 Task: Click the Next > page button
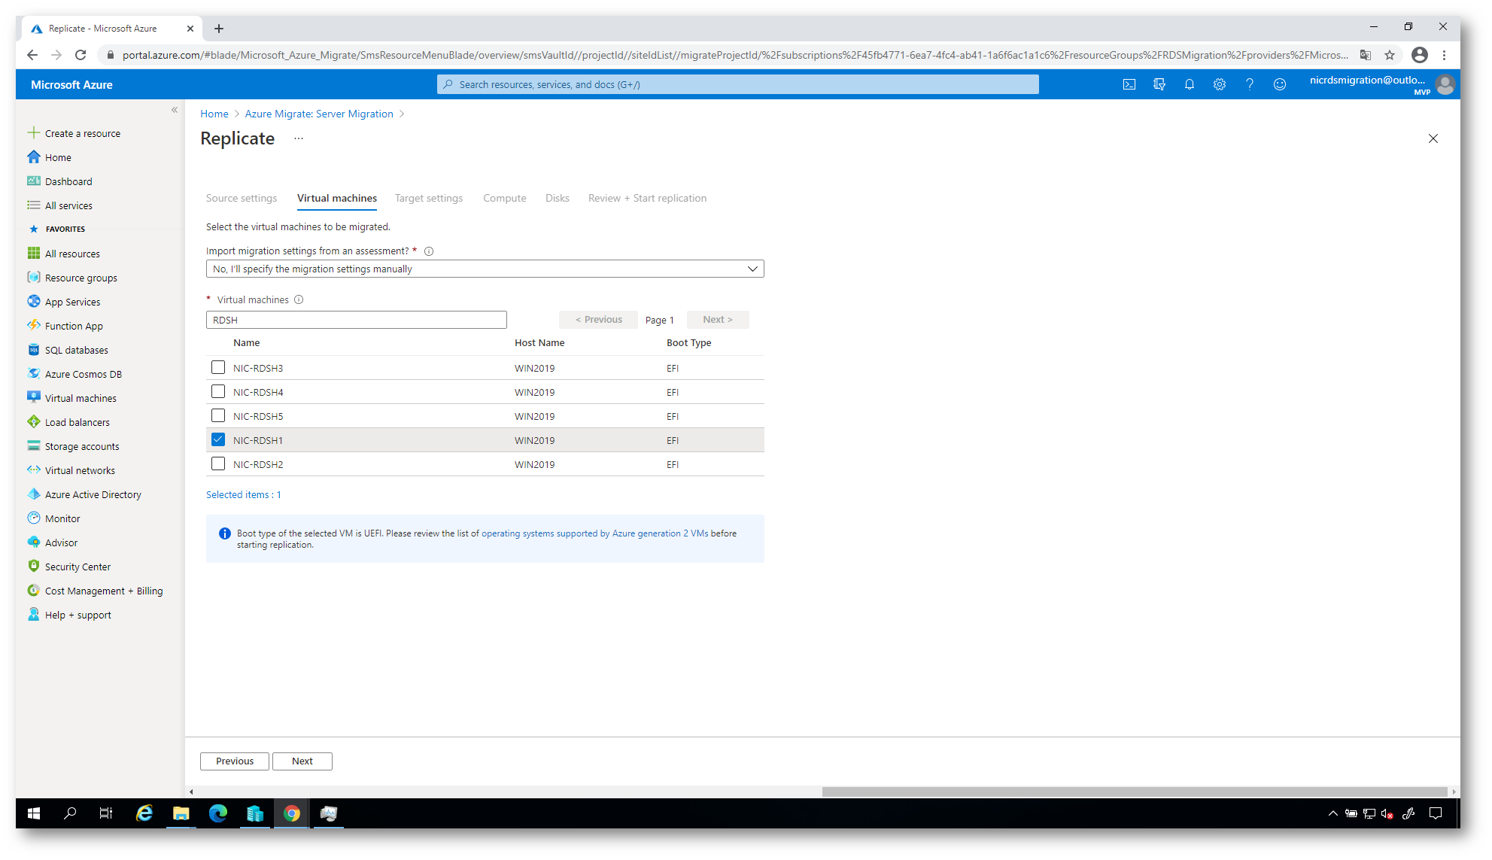[x=718, y=319]
